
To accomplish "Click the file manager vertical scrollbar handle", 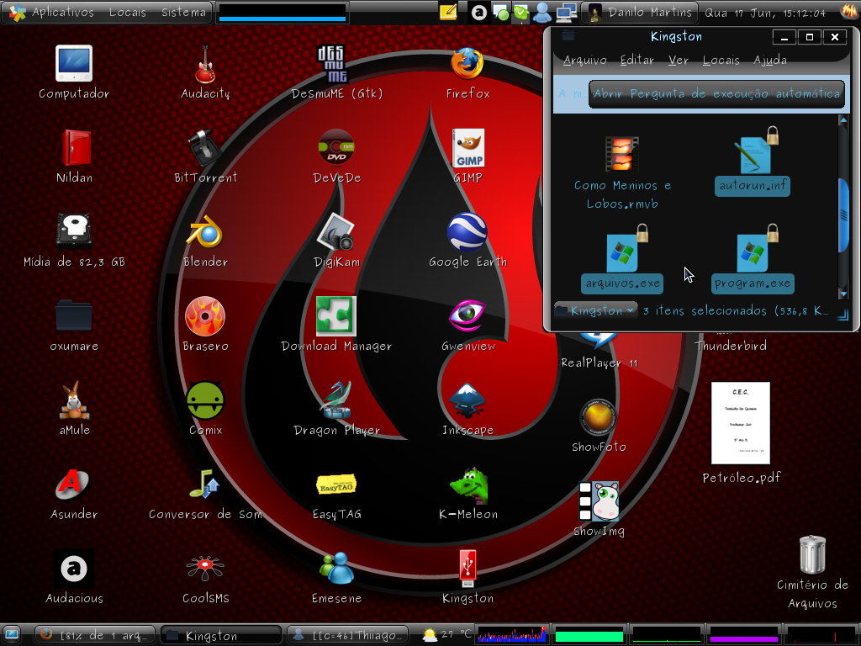I will tap(843, 216).
